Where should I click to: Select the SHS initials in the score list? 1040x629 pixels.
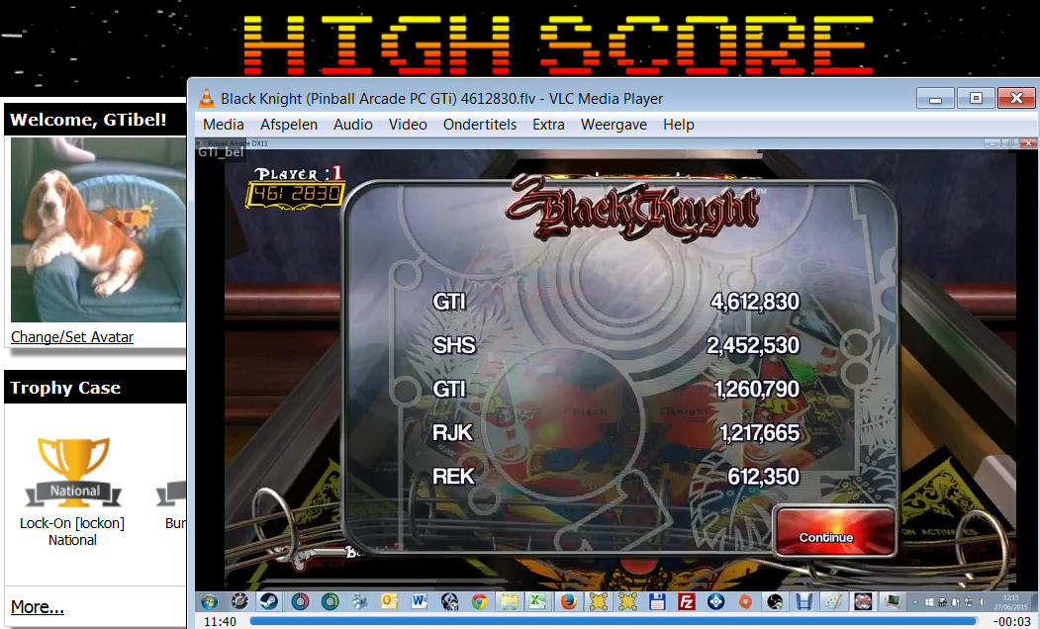454,345
